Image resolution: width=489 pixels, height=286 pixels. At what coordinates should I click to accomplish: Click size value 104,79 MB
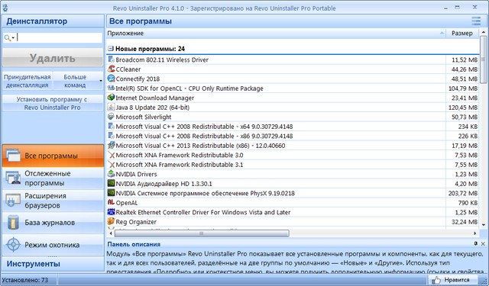tap(463, 88)
